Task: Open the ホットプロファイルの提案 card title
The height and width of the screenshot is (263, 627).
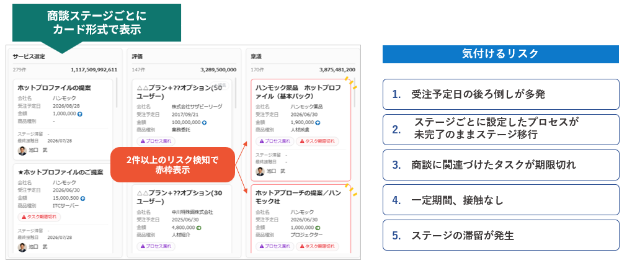Action: tap(54, 87)
